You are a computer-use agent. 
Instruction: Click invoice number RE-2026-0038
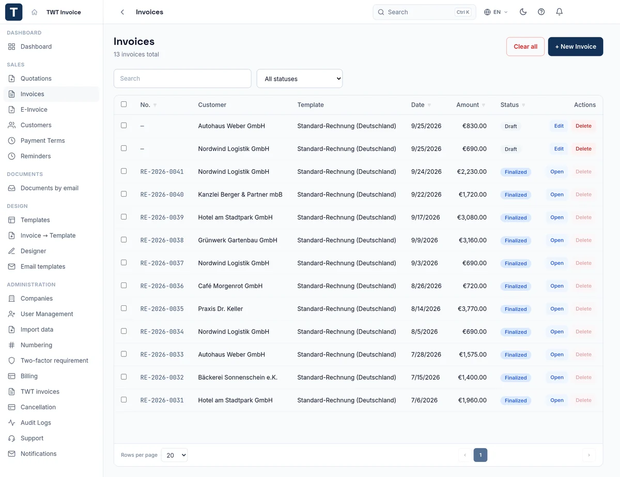(x=162, y=240)
